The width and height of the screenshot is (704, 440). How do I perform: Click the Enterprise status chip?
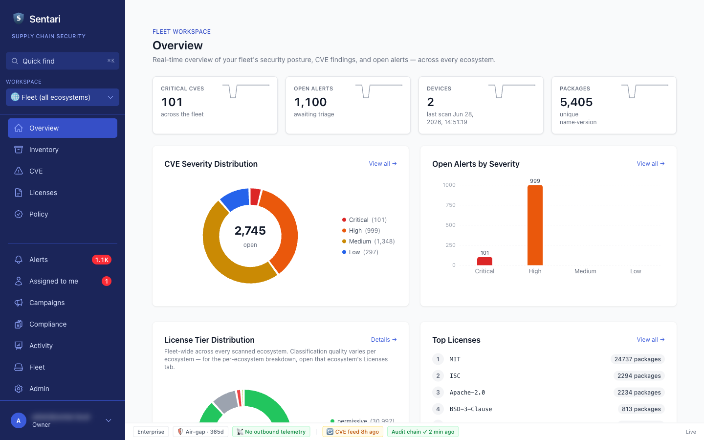(x=151, y=432)
